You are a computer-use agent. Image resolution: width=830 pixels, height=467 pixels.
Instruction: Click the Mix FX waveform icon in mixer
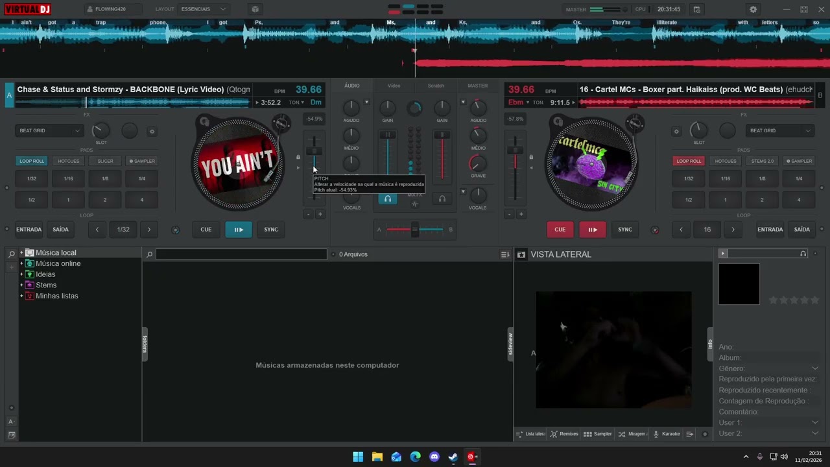415,204
